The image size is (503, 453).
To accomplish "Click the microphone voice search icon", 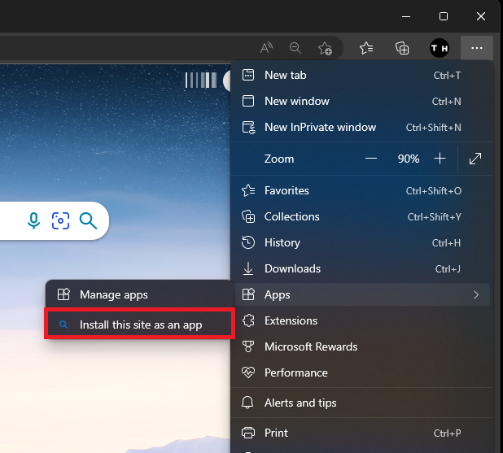I will pyautogui.click(x=33, y=220).
